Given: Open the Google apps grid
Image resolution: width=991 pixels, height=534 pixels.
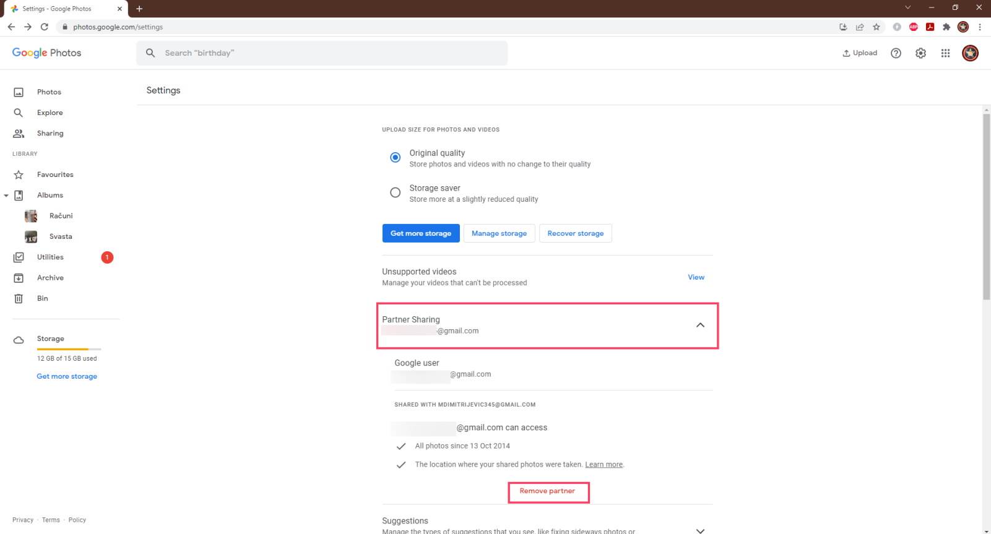Looking at the screenshot, I should coord(945,53).
